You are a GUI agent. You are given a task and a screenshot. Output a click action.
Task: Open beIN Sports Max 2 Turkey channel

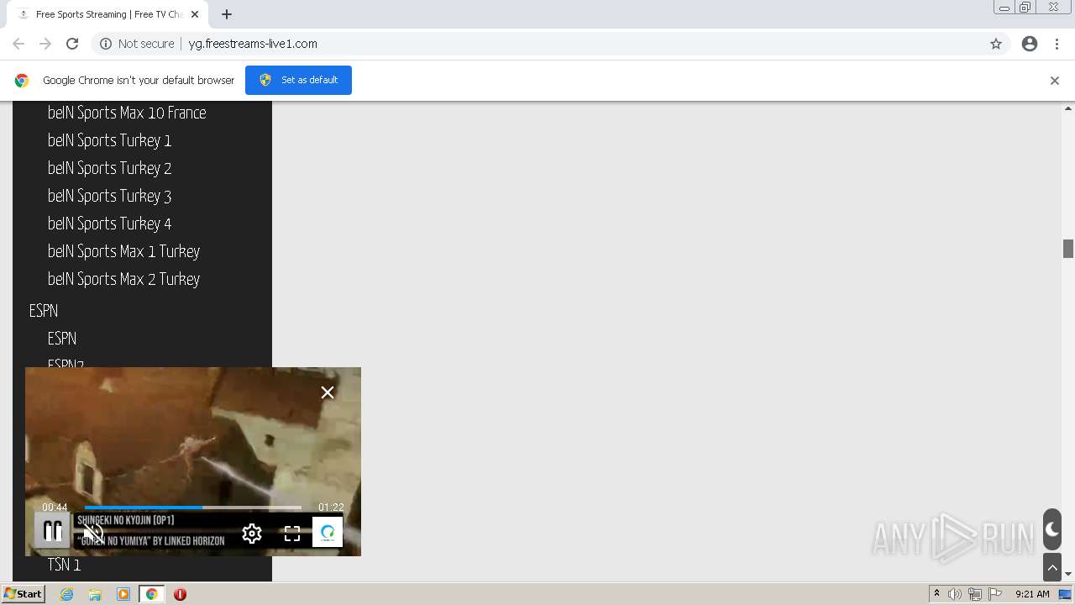123,279
